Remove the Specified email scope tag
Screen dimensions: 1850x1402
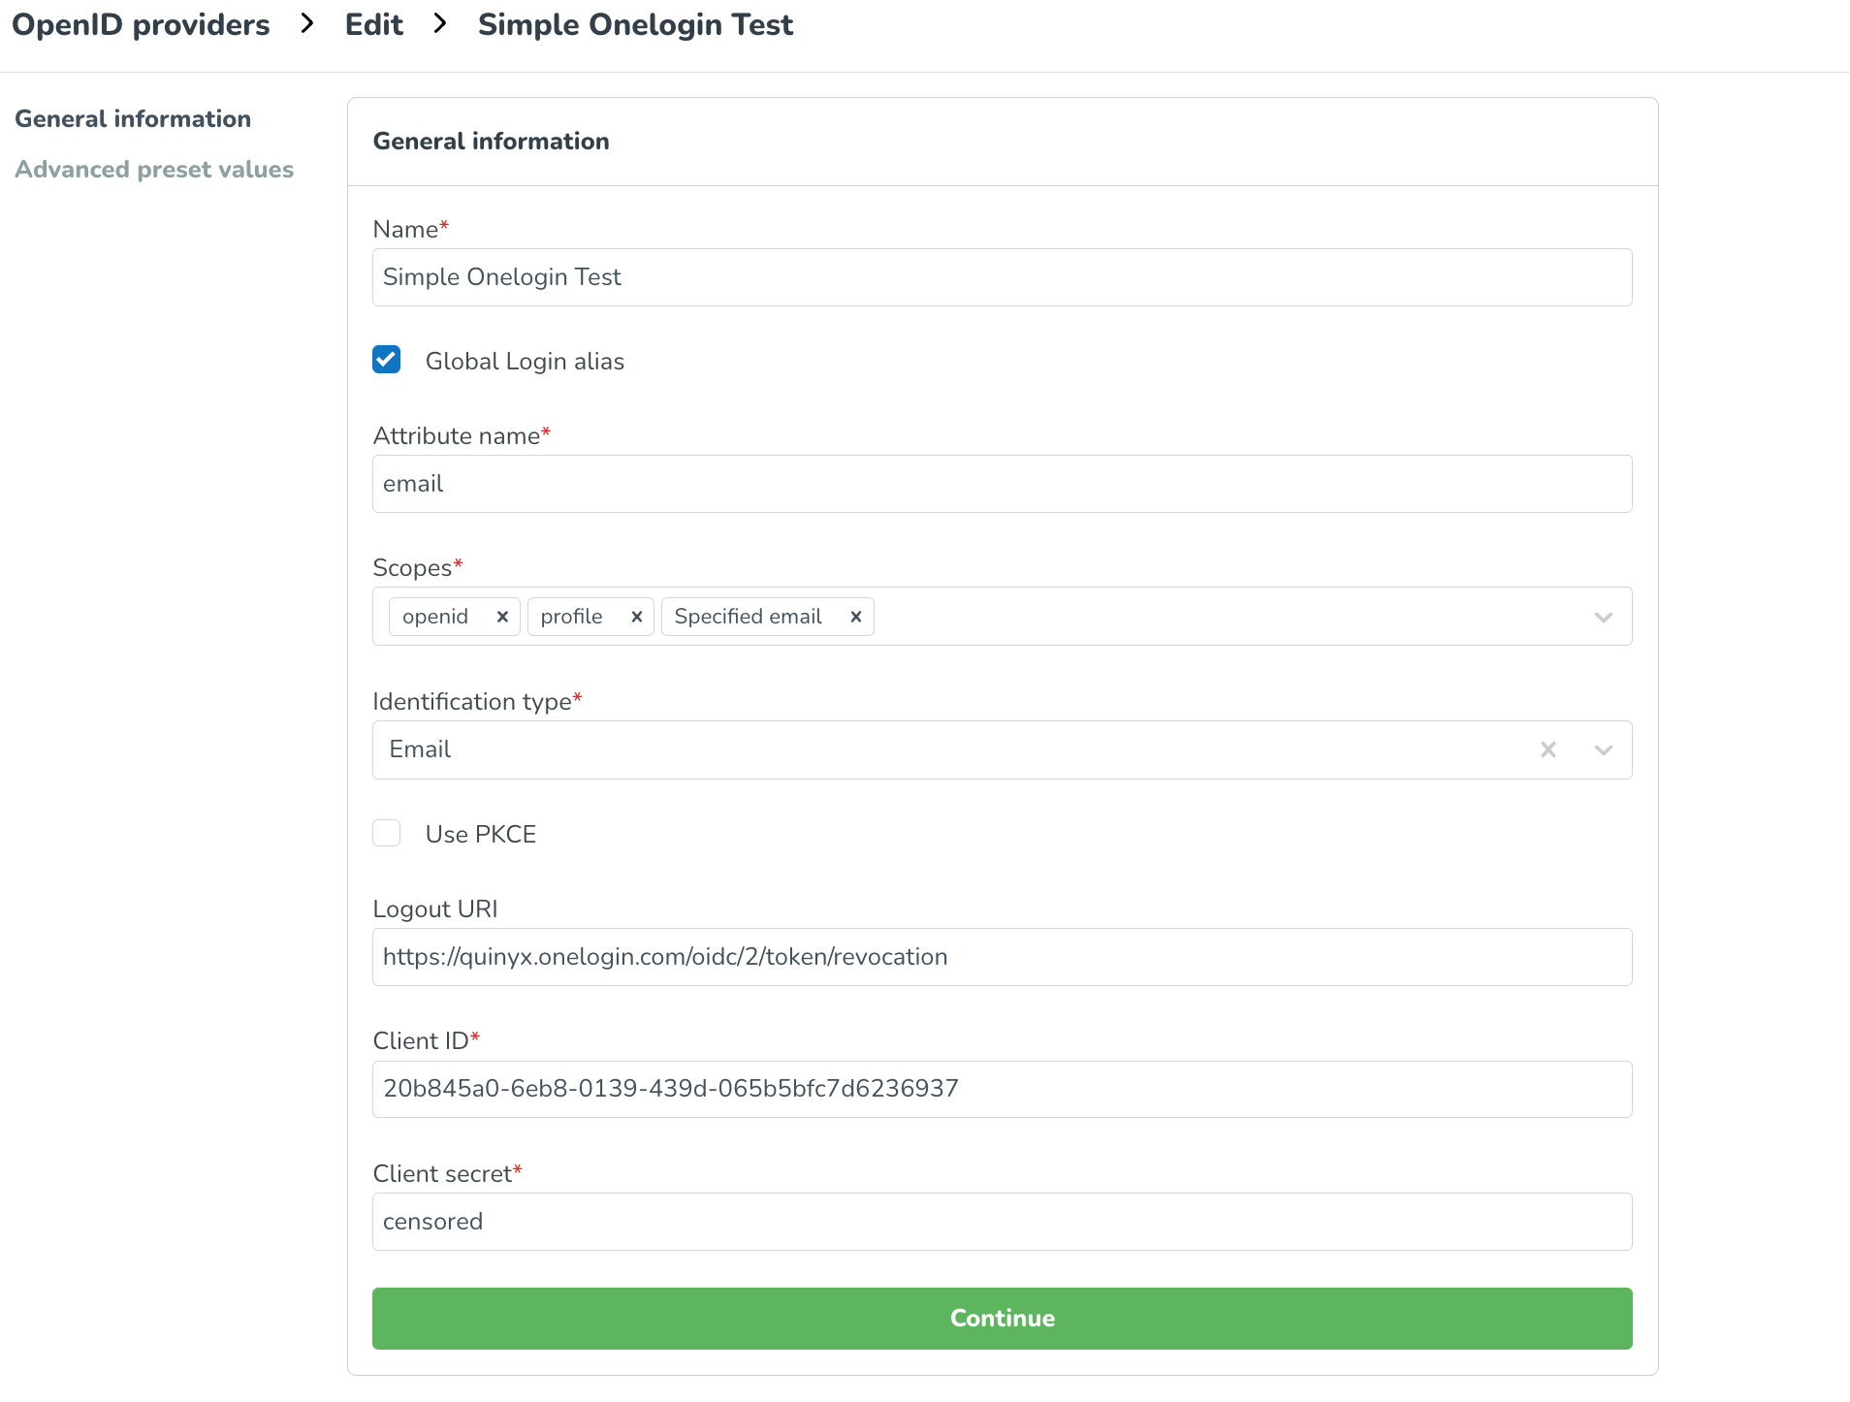click(855, 617)
